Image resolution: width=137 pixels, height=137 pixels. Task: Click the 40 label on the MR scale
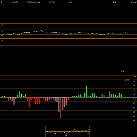click(x=134, y=90)
